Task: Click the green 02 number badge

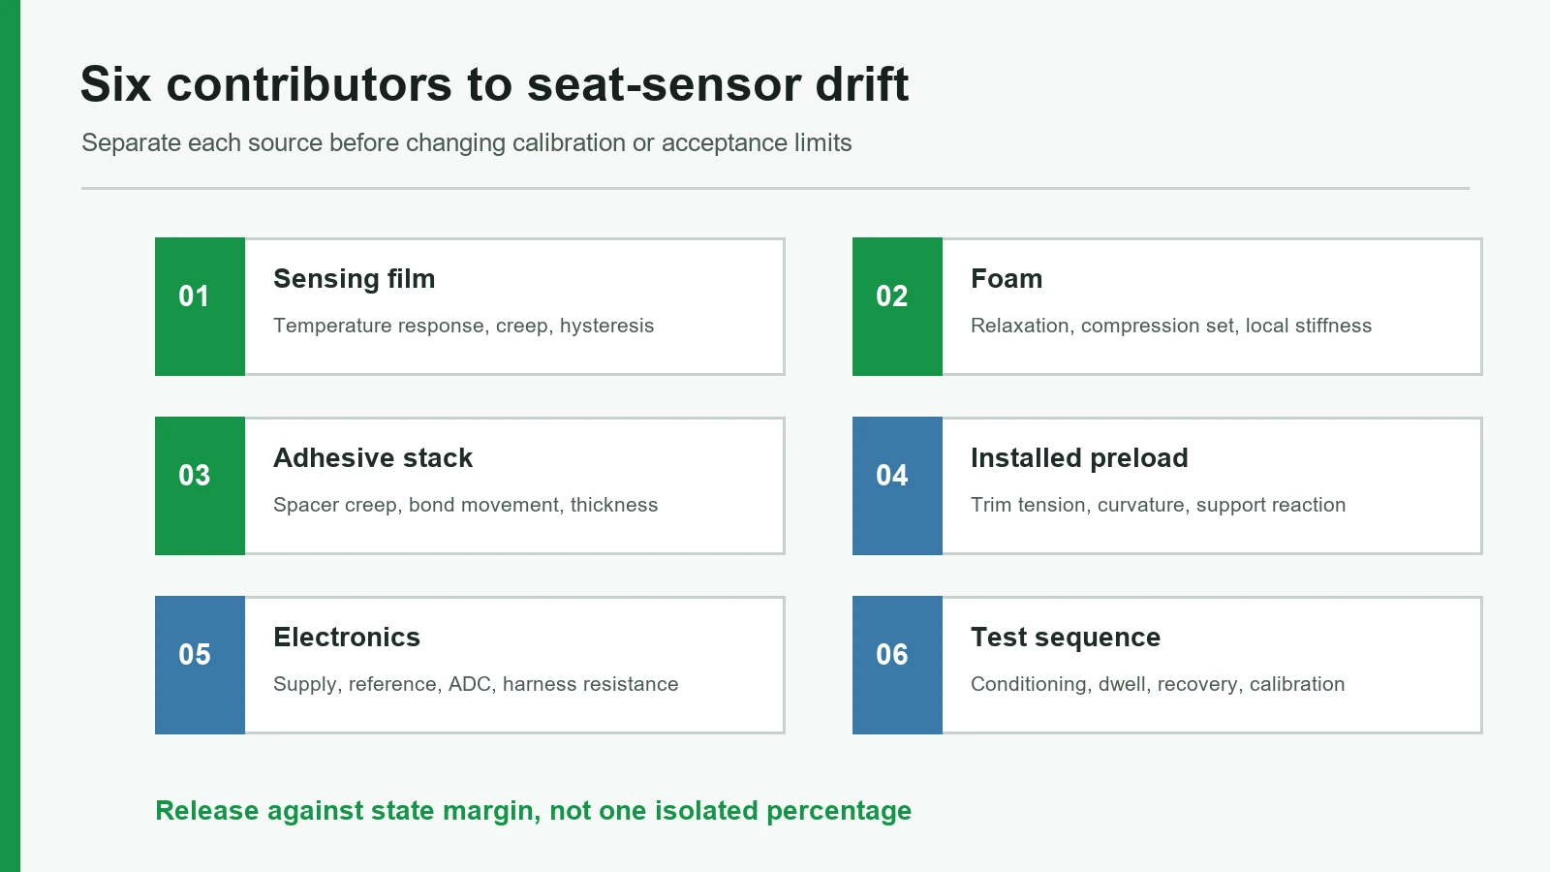Action: (897, 306)
